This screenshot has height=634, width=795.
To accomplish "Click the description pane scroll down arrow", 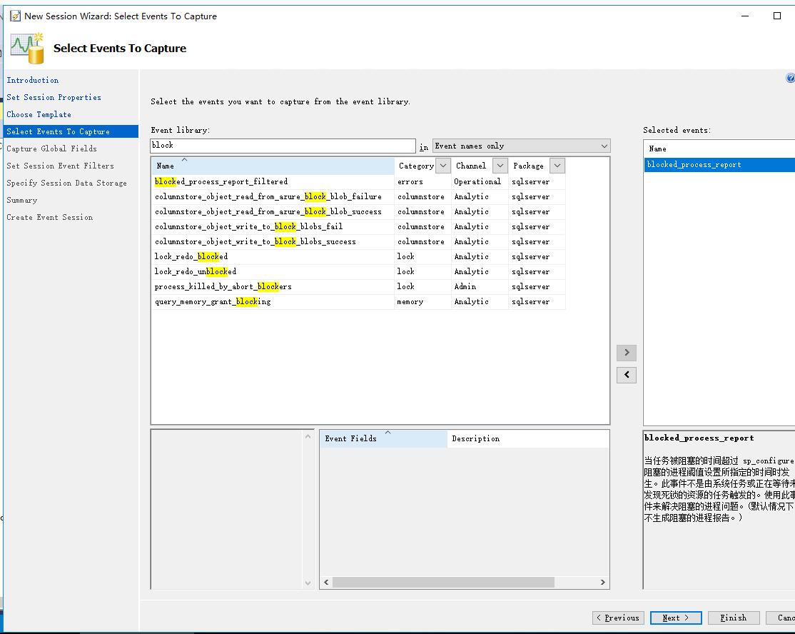I will (x=308, y=583).
